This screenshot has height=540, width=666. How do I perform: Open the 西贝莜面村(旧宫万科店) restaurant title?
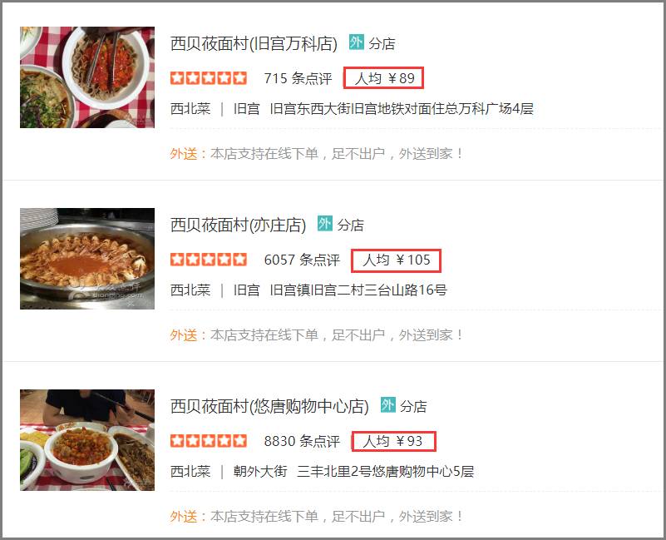click(254, 43)
